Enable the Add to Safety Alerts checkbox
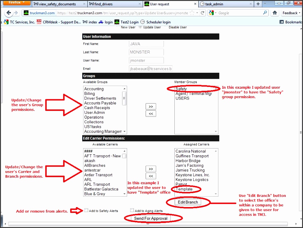 [x=86, y=210]
